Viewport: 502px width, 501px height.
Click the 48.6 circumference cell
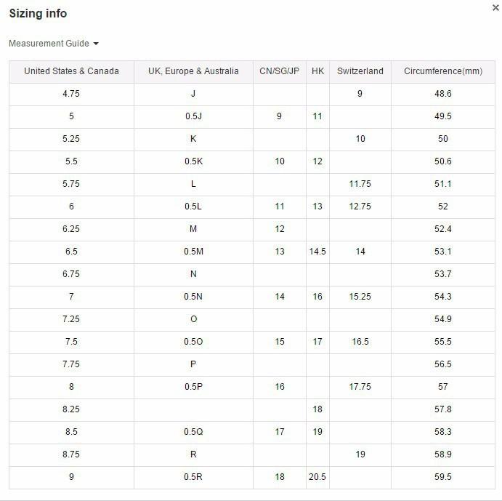tap(442, 94)
